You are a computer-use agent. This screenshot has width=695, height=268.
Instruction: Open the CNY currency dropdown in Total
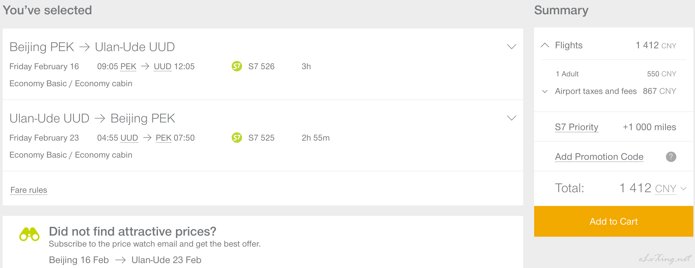click(x=671, y=189)
